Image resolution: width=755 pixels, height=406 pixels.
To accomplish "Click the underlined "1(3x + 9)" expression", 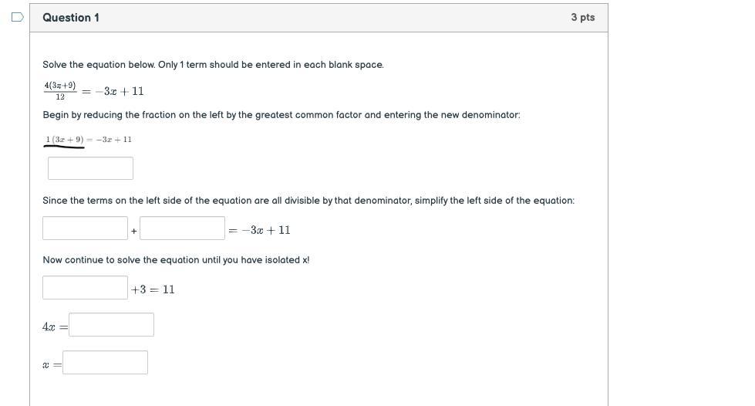I will pos(65,140).
